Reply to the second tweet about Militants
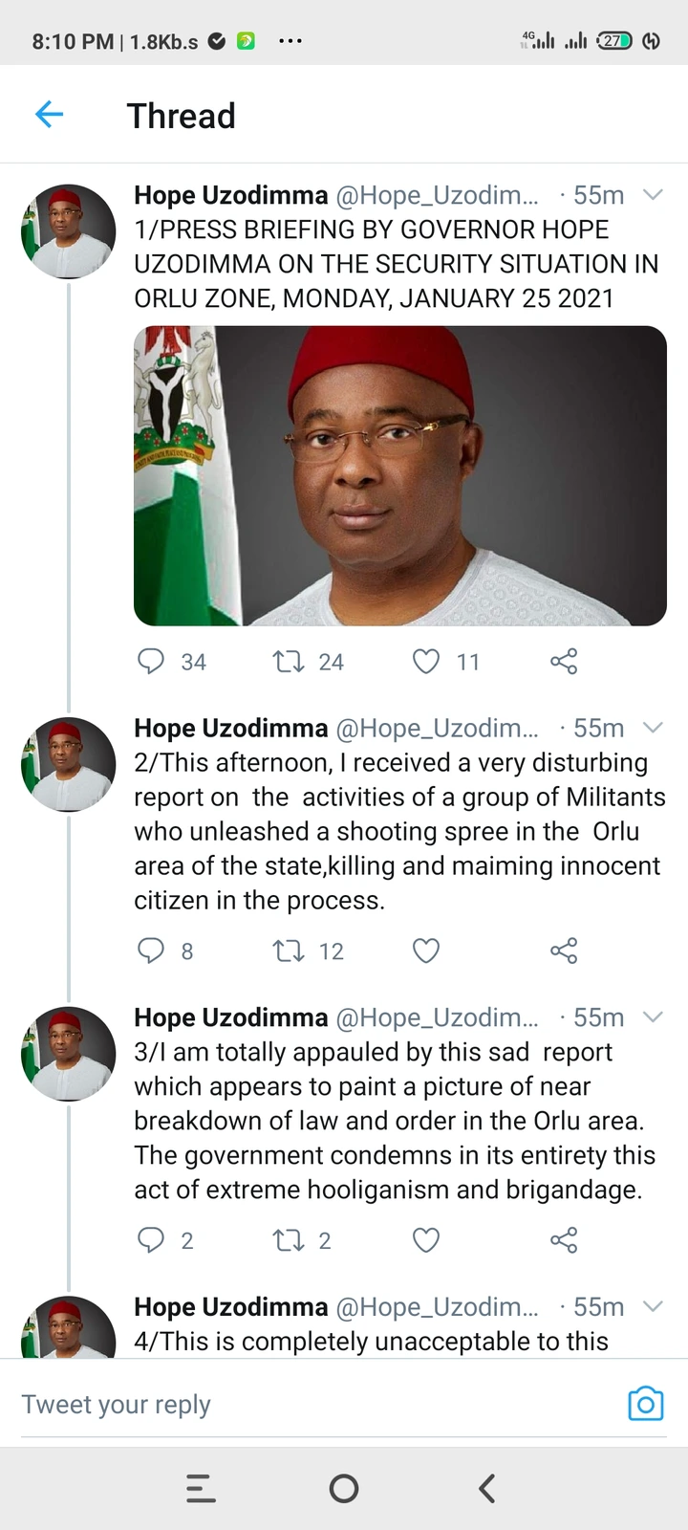This screenshot has height=1530, width=688. [x=151, y=951]
